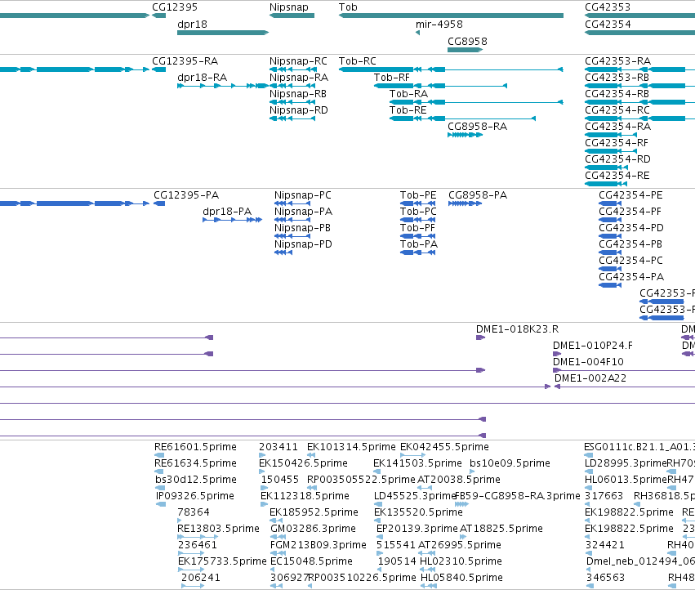The height and width of the screenshot is (590, 695).
Task: Click the Tob gene label
Action: click(x=348, y=7)
